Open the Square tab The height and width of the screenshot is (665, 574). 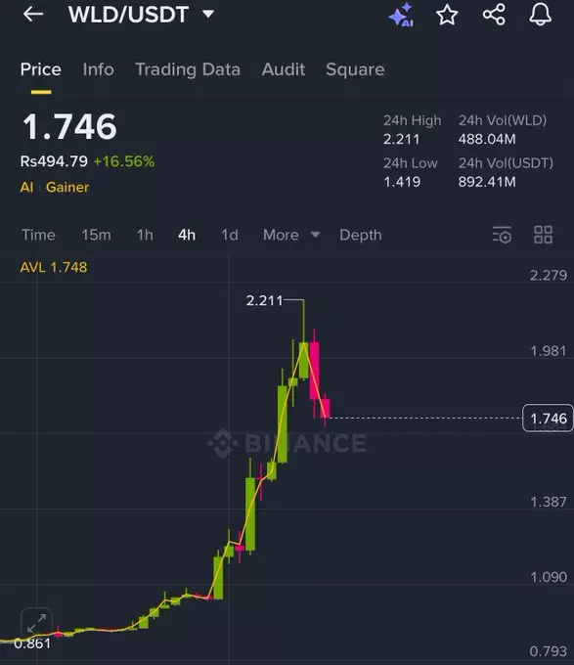point(355,69)
